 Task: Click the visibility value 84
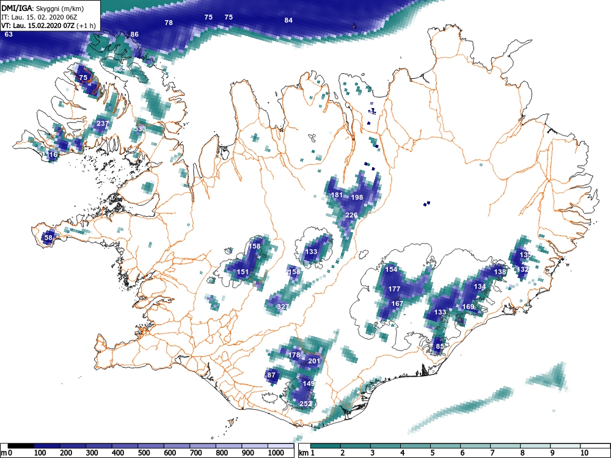[288, 20]
